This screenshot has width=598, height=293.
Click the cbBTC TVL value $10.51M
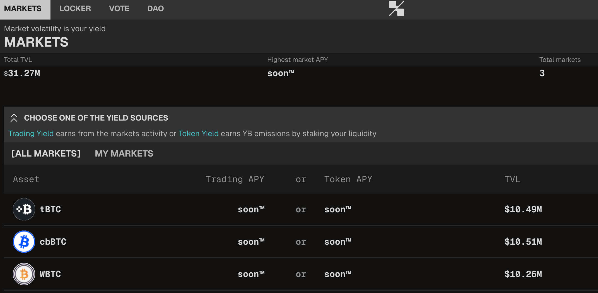coord(523,242)
